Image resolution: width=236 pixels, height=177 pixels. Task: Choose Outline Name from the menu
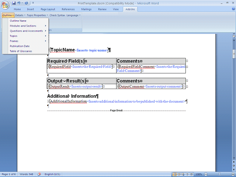[28, 21]
